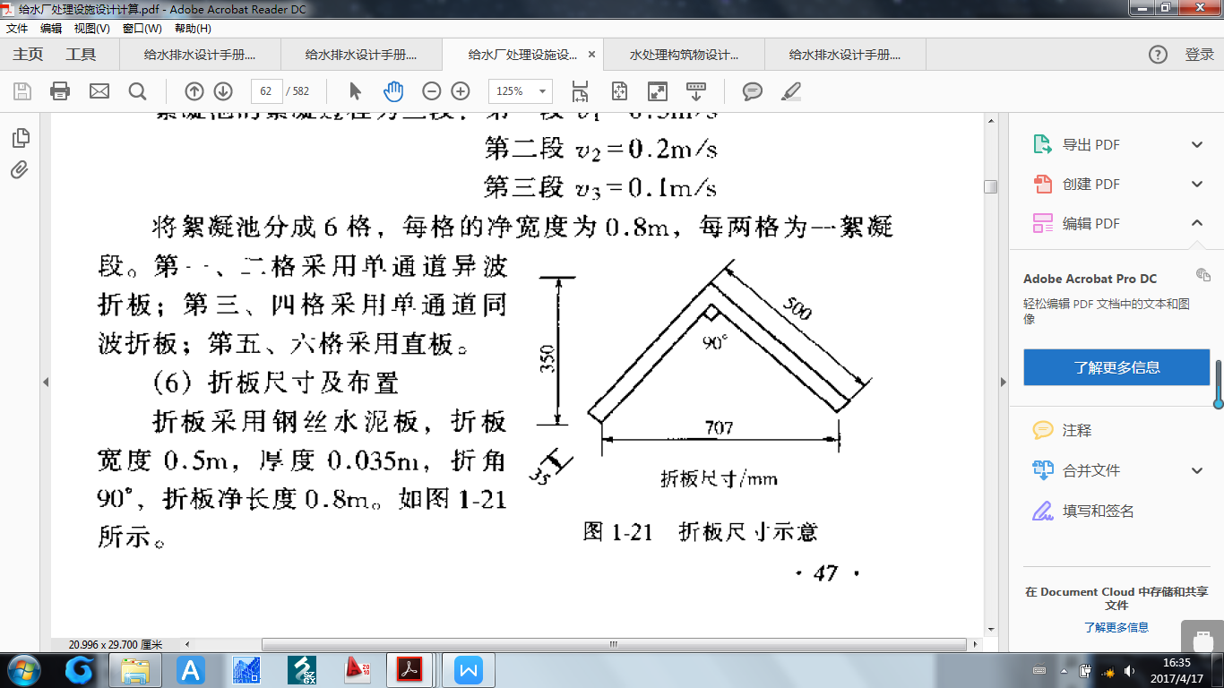Click the 编辑 PDF tool icon

(1042, 223)
